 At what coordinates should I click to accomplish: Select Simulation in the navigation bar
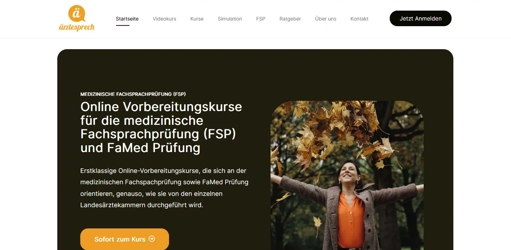(x=230, y=19)
